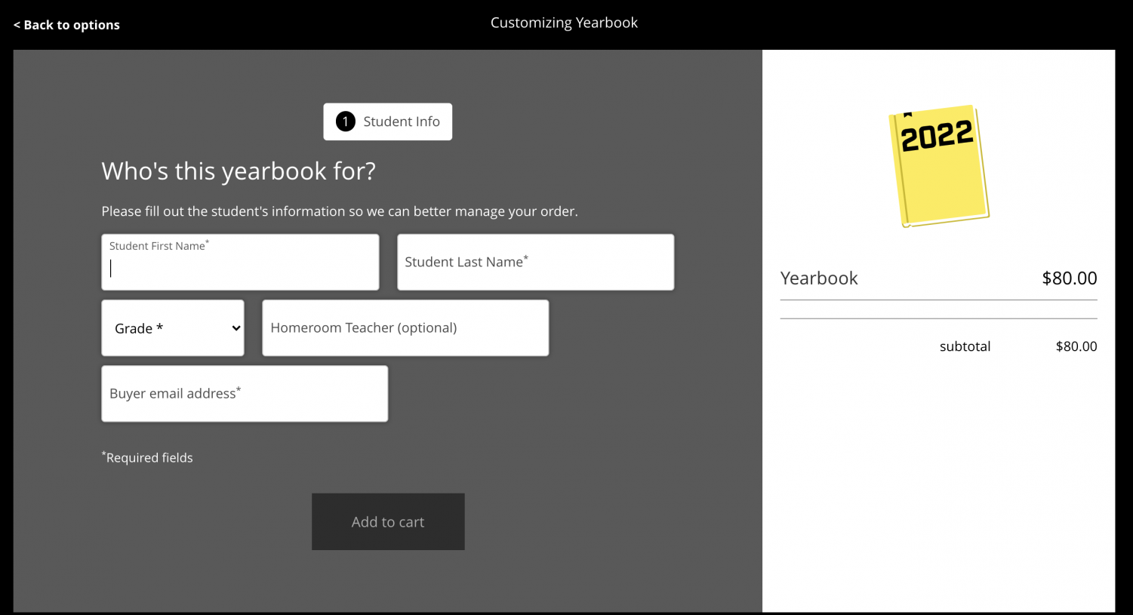
Task: Select the Student Info step tab
Action: [388, 121]
